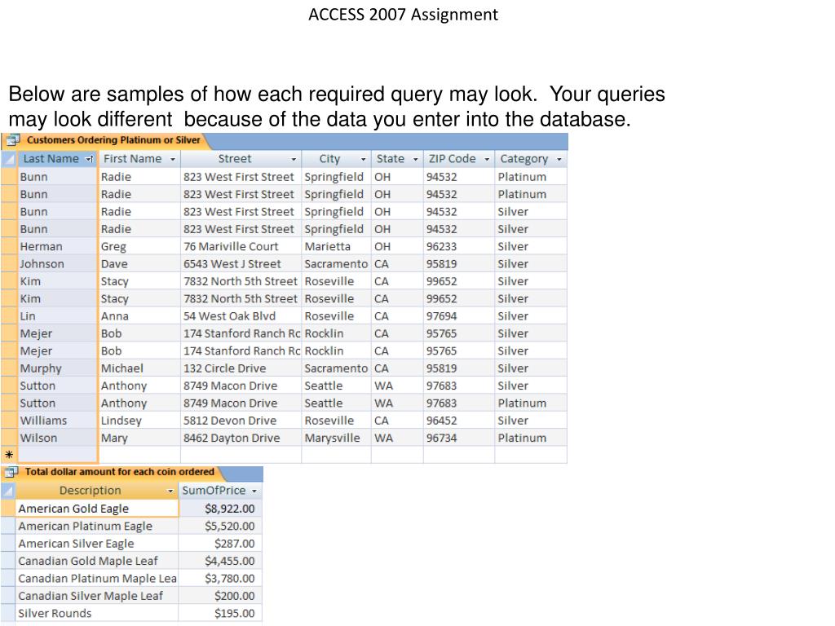Select the row selector for Herman
The height and width of the screenshot is (626, 835).
click(9, 246)
